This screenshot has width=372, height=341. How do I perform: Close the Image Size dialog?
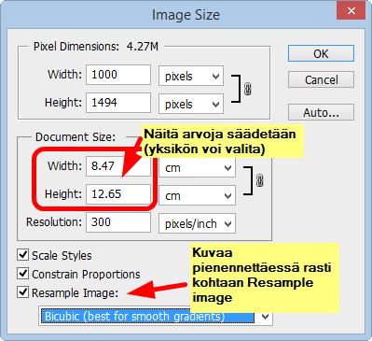351,11
